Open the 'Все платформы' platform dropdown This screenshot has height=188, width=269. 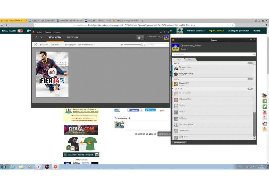click(x=86, y=45)
